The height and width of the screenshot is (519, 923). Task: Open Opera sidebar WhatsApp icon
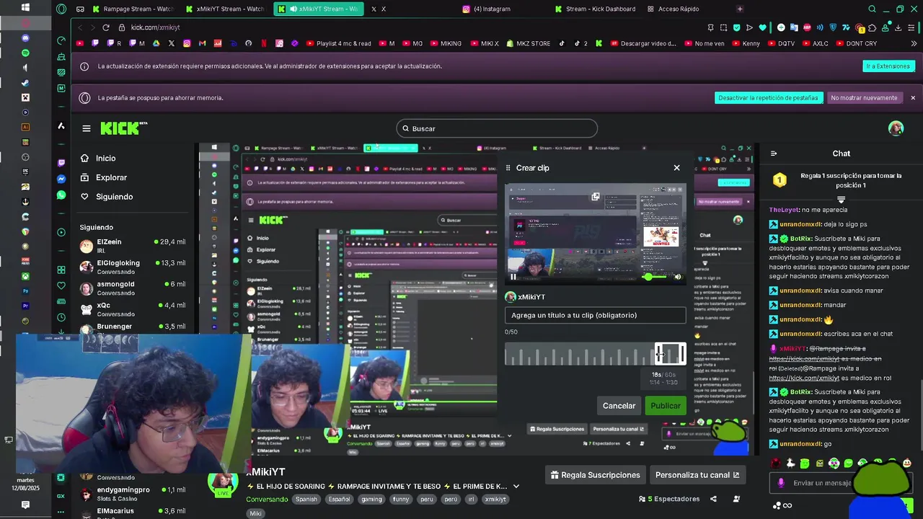[61, 195]
